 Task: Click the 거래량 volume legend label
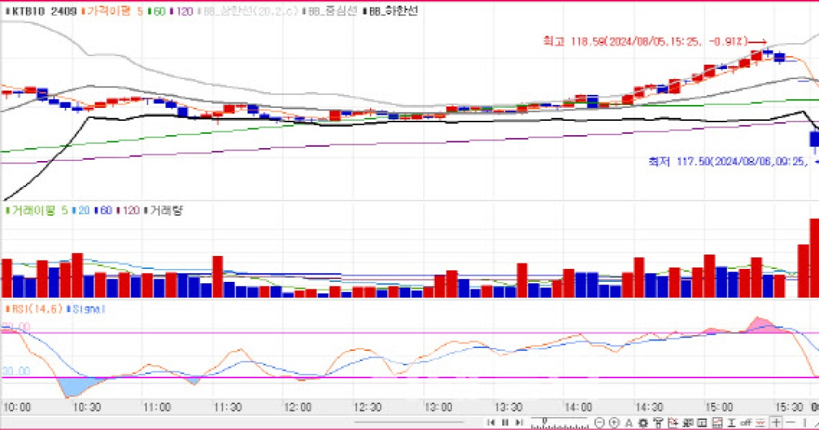point(164,210)
